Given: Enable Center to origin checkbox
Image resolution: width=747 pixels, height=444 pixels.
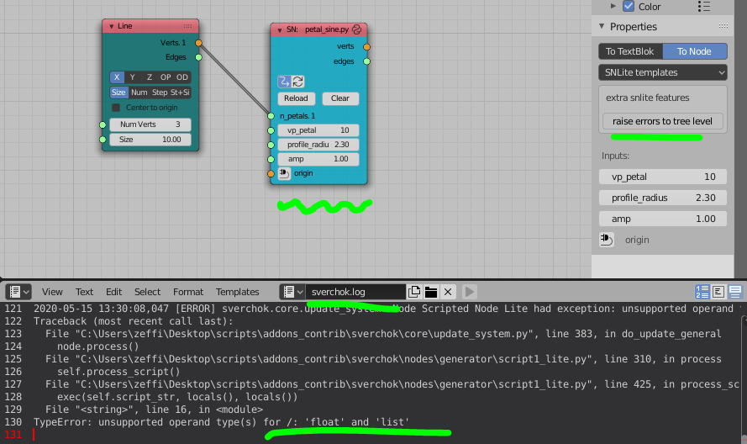Looking at the screenshot, I should 117,108.
